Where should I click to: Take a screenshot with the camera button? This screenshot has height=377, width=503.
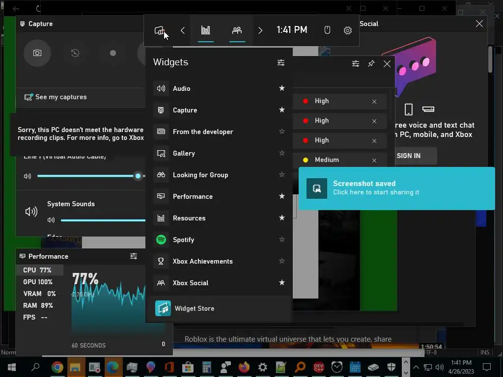coord(37,53)
